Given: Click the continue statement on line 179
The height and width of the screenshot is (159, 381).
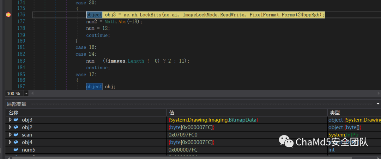Looking at the screenshot, I should pyautogui.click(x=98, y=36).
